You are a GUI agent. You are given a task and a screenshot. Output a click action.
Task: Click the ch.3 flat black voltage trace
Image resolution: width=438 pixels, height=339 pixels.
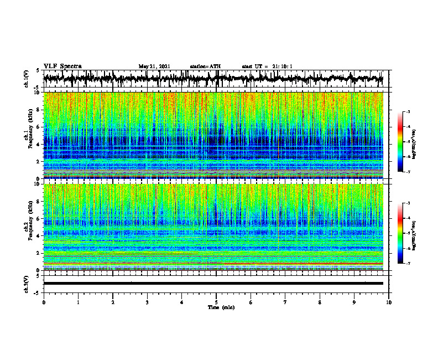[213, 284]
